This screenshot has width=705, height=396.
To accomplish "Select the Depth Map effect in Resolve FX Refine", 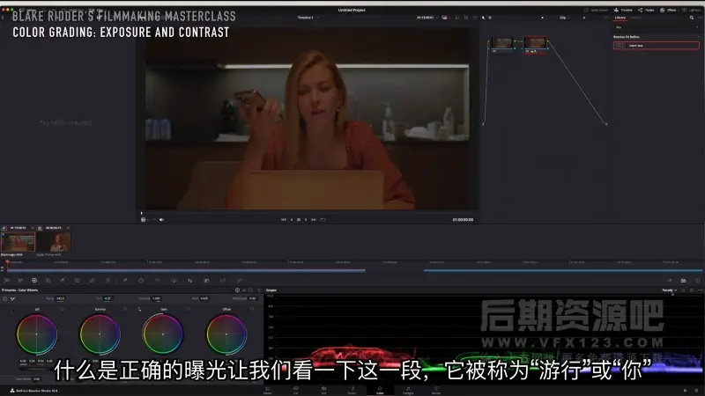I will pyautogui.click(x=657, y=44).
